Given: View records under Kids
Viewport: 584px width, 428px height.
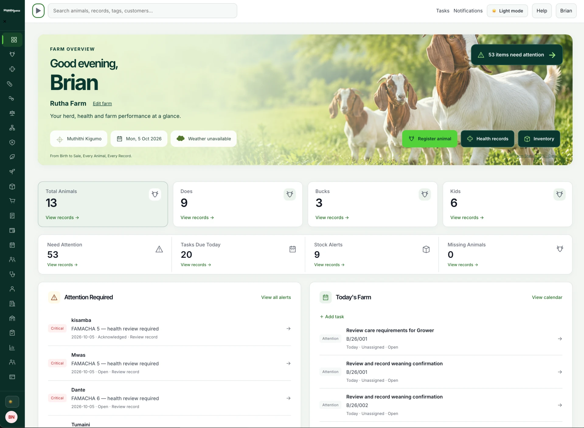Looking at the screenshot, I should (467, 218).
